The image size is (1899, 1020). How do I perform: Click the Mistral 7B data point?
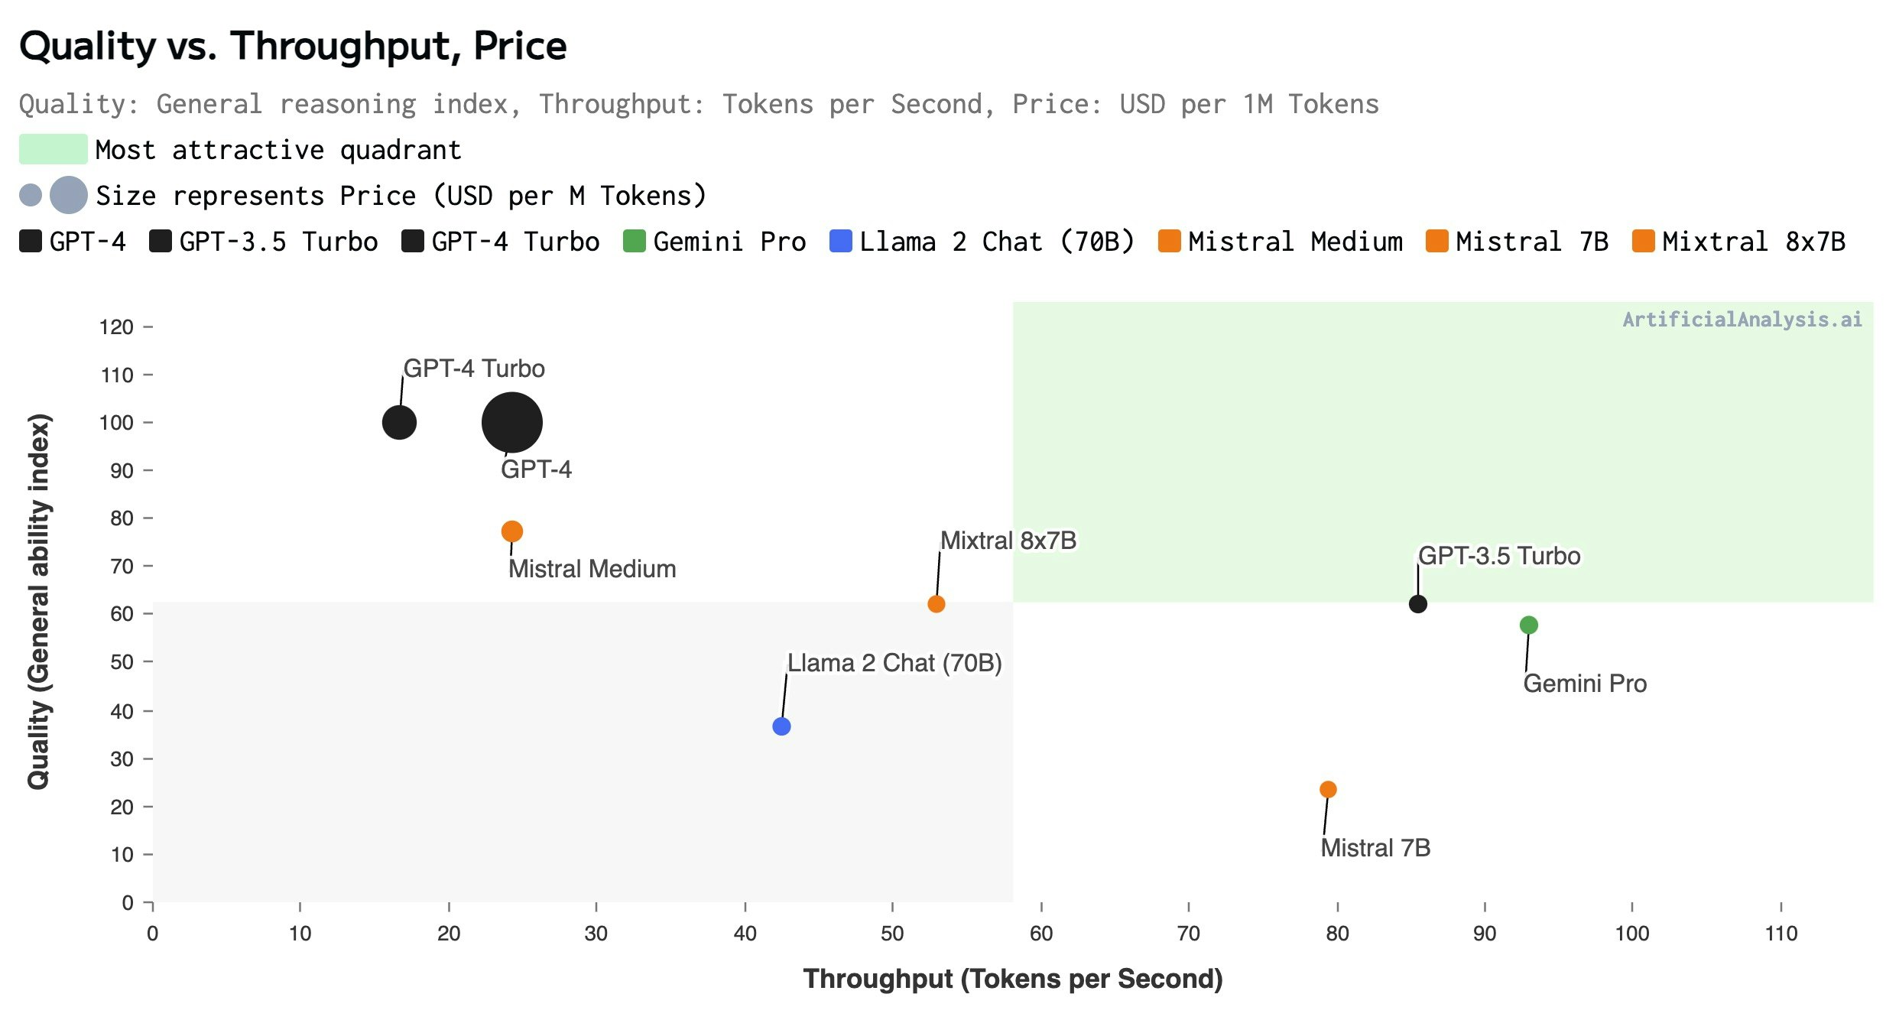tap(1329, 789)
